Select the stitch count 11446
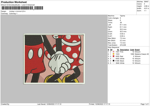The height and width of the screenshot is (106, 150). pos(117,61)
